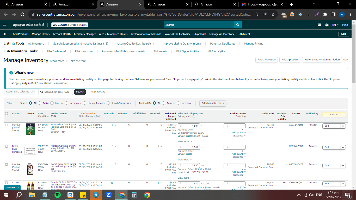Open Edit dropdown arrow for Morton box row
This screenshot has height=200, width=356.
343,126
